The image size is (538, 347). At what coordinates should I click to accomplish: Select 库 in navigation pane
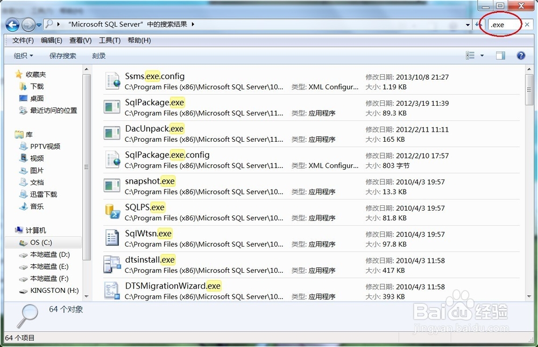pyautogui.click(x=24, y=134)
